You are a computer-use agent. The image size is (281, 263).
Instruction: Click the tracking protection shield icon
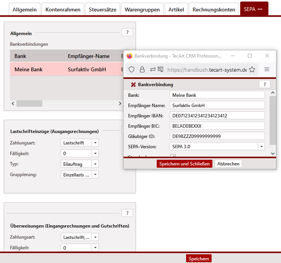(132, 69)
